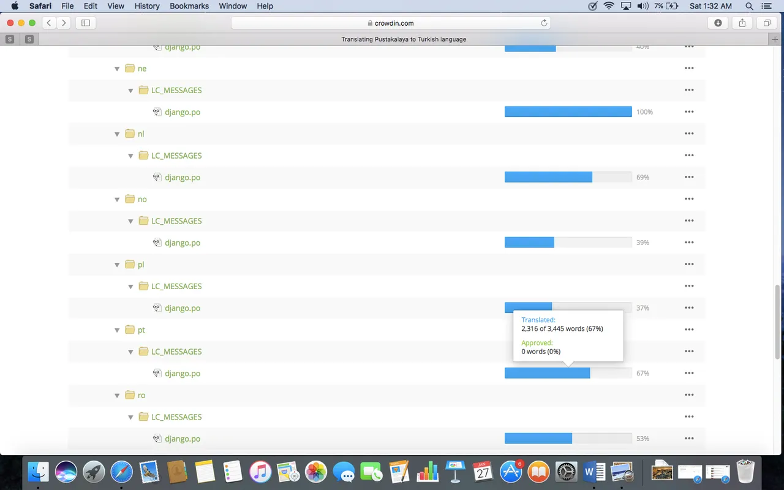Launch Keynote podium icon in dock
This screenshot has height=490, width=784.
[x=455, y=472]
